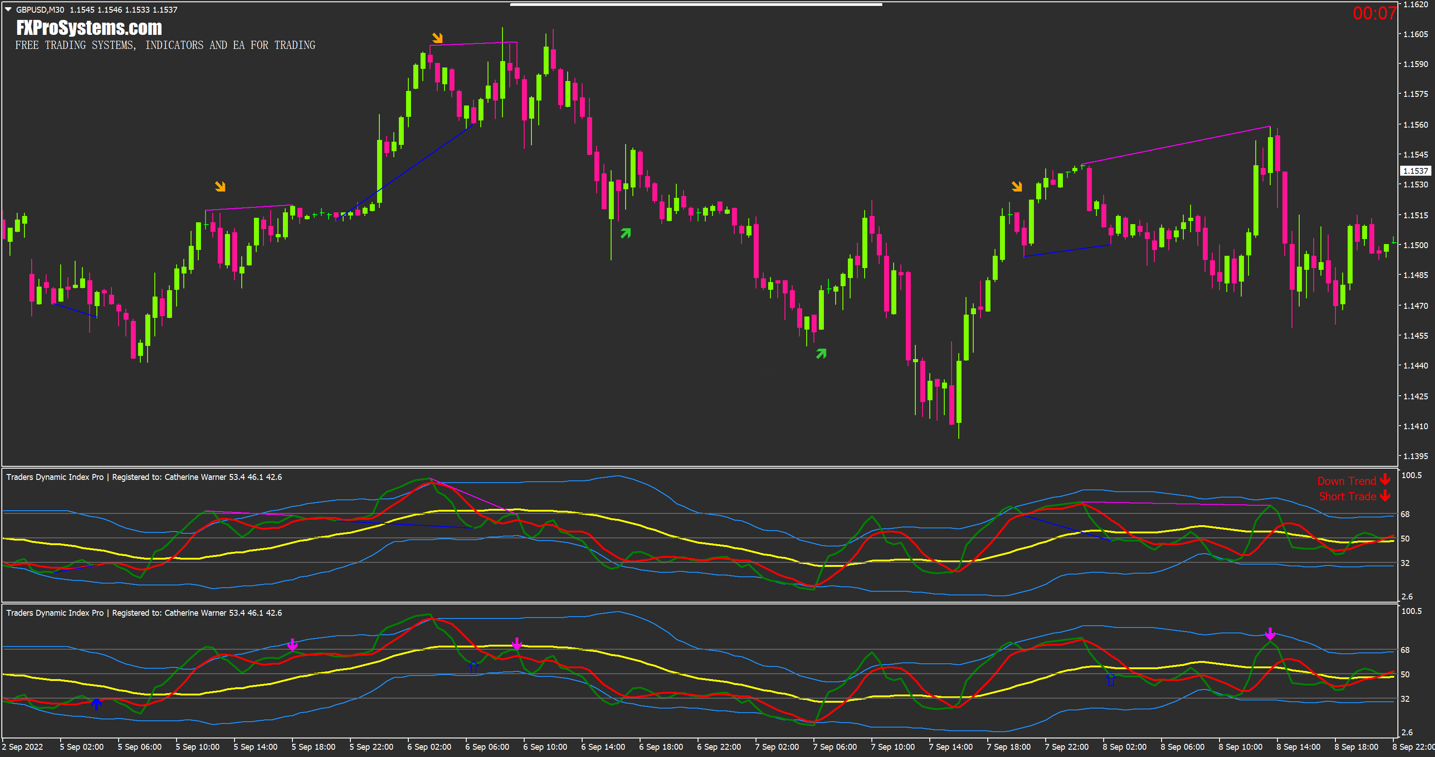Click red arrow next to Down Trend label
Image resolution: width=1435 pixels, height=757 pixels.
[x=1385, y=479]
